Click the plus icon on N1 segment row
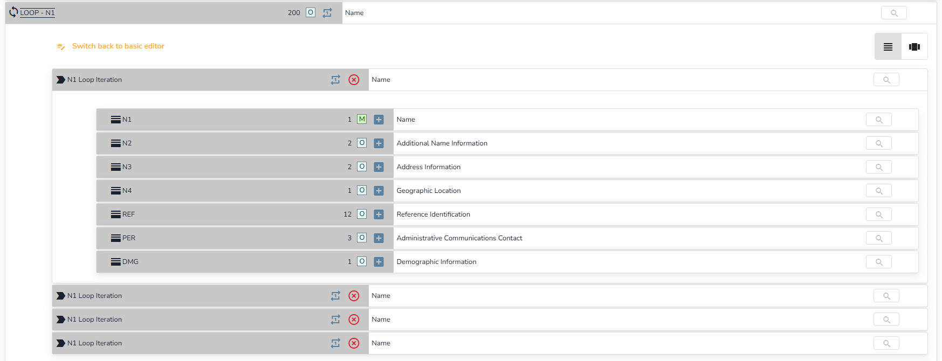942x361 pixels. coord(379,120)
